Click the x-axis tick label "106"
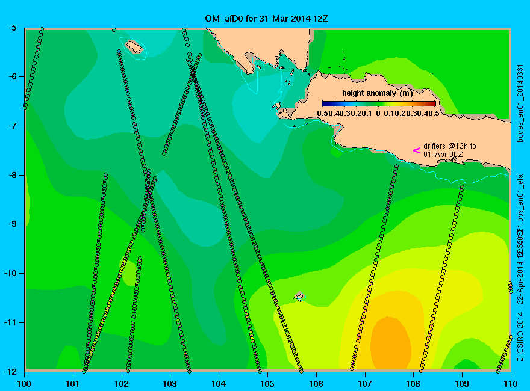 pyautogui.click(x=316, y=384)
